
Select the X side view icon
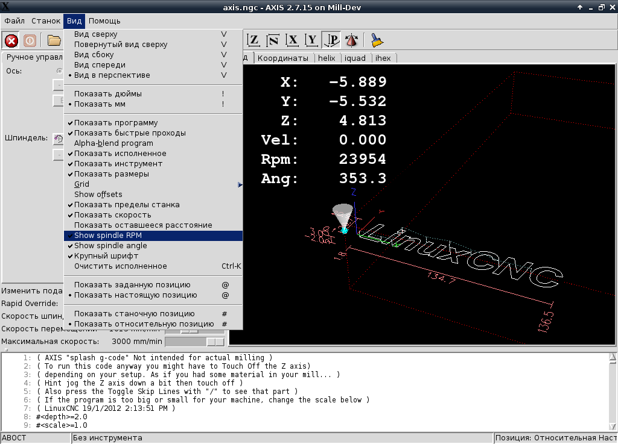pyautogui.click(x=293, y=40)
